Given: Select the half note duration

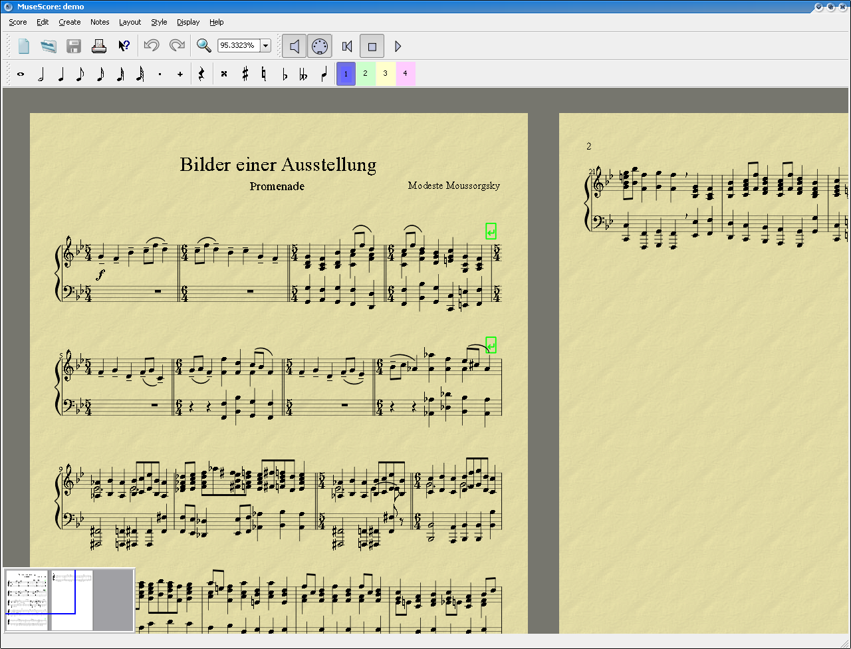Looking at the screenshot, I should 41,74.
